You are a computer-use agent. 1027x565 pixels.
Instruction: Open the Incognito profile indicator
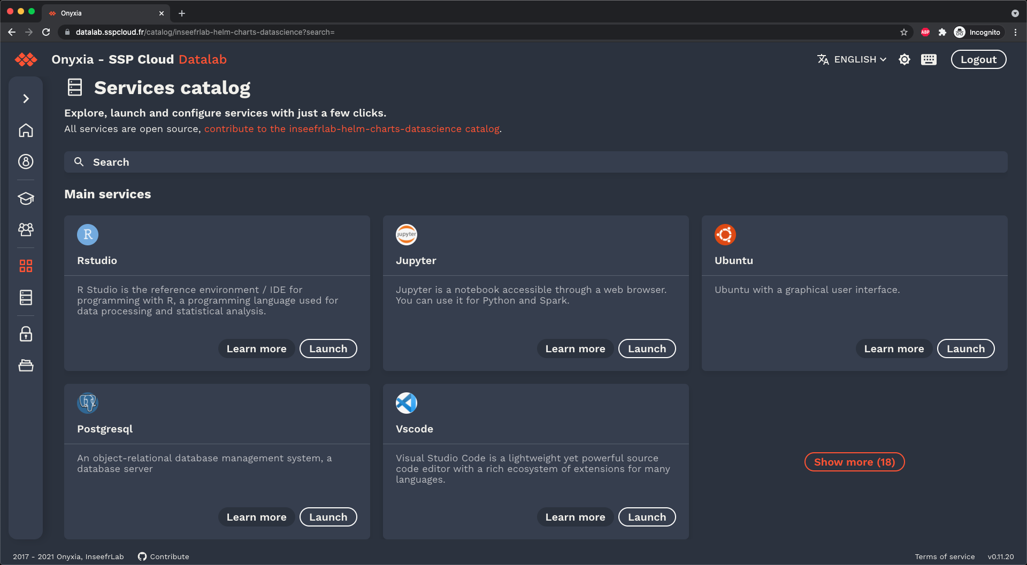[x=977, y=32]
